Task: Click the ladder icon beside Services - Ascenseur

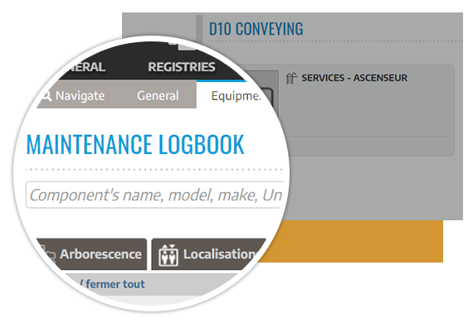Action: pos(291,79)
